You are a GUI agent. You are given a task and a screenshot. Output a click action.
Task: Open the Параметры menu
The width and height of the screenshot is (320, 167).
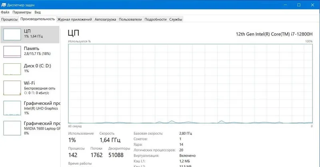(x=22, y=12)
